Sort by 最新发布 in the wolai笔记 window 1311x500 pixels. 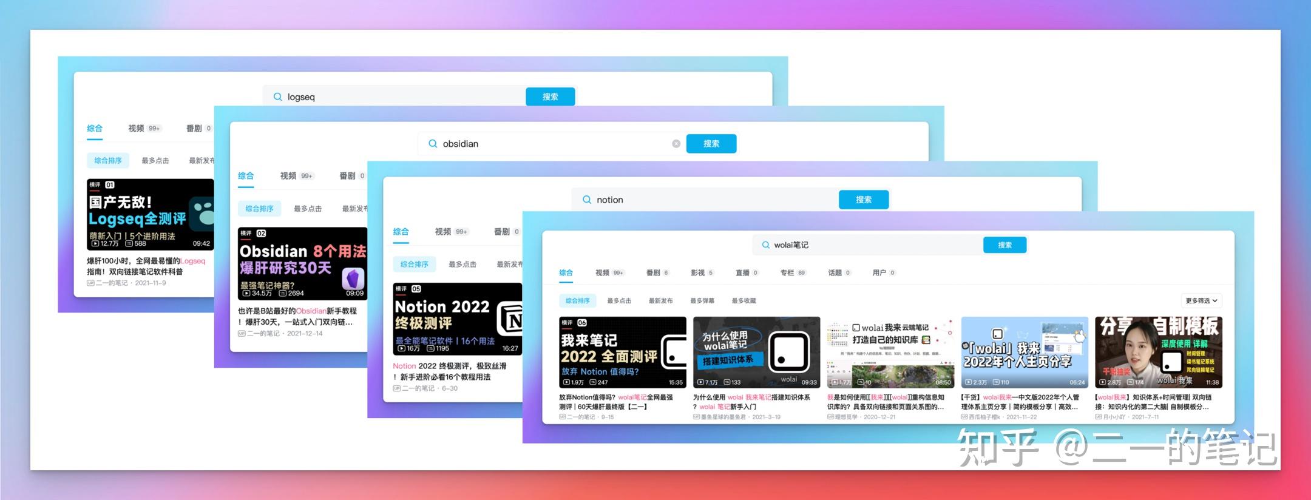661,301
